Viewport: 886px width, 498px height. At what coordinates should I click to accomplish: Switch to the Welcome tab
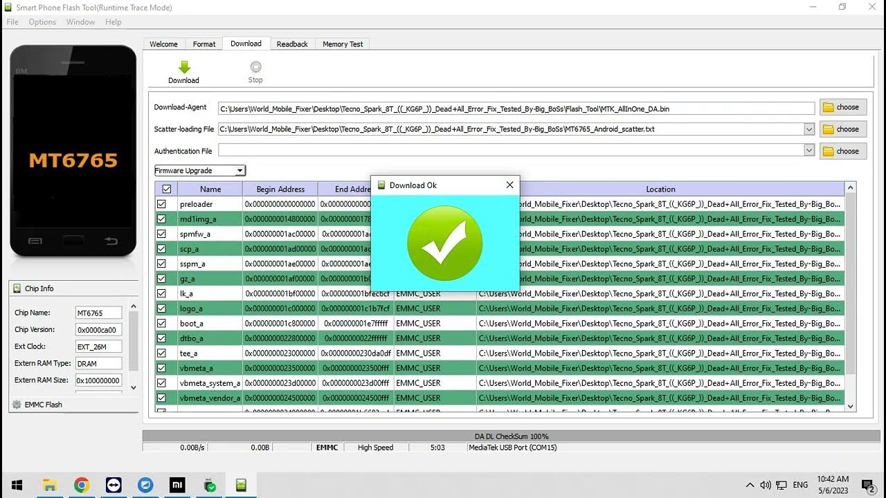click(x=163, y=44)
